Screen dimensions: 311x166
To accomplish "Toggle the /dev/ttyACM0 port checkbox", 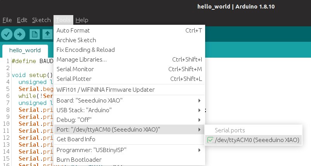I will 210,140.
